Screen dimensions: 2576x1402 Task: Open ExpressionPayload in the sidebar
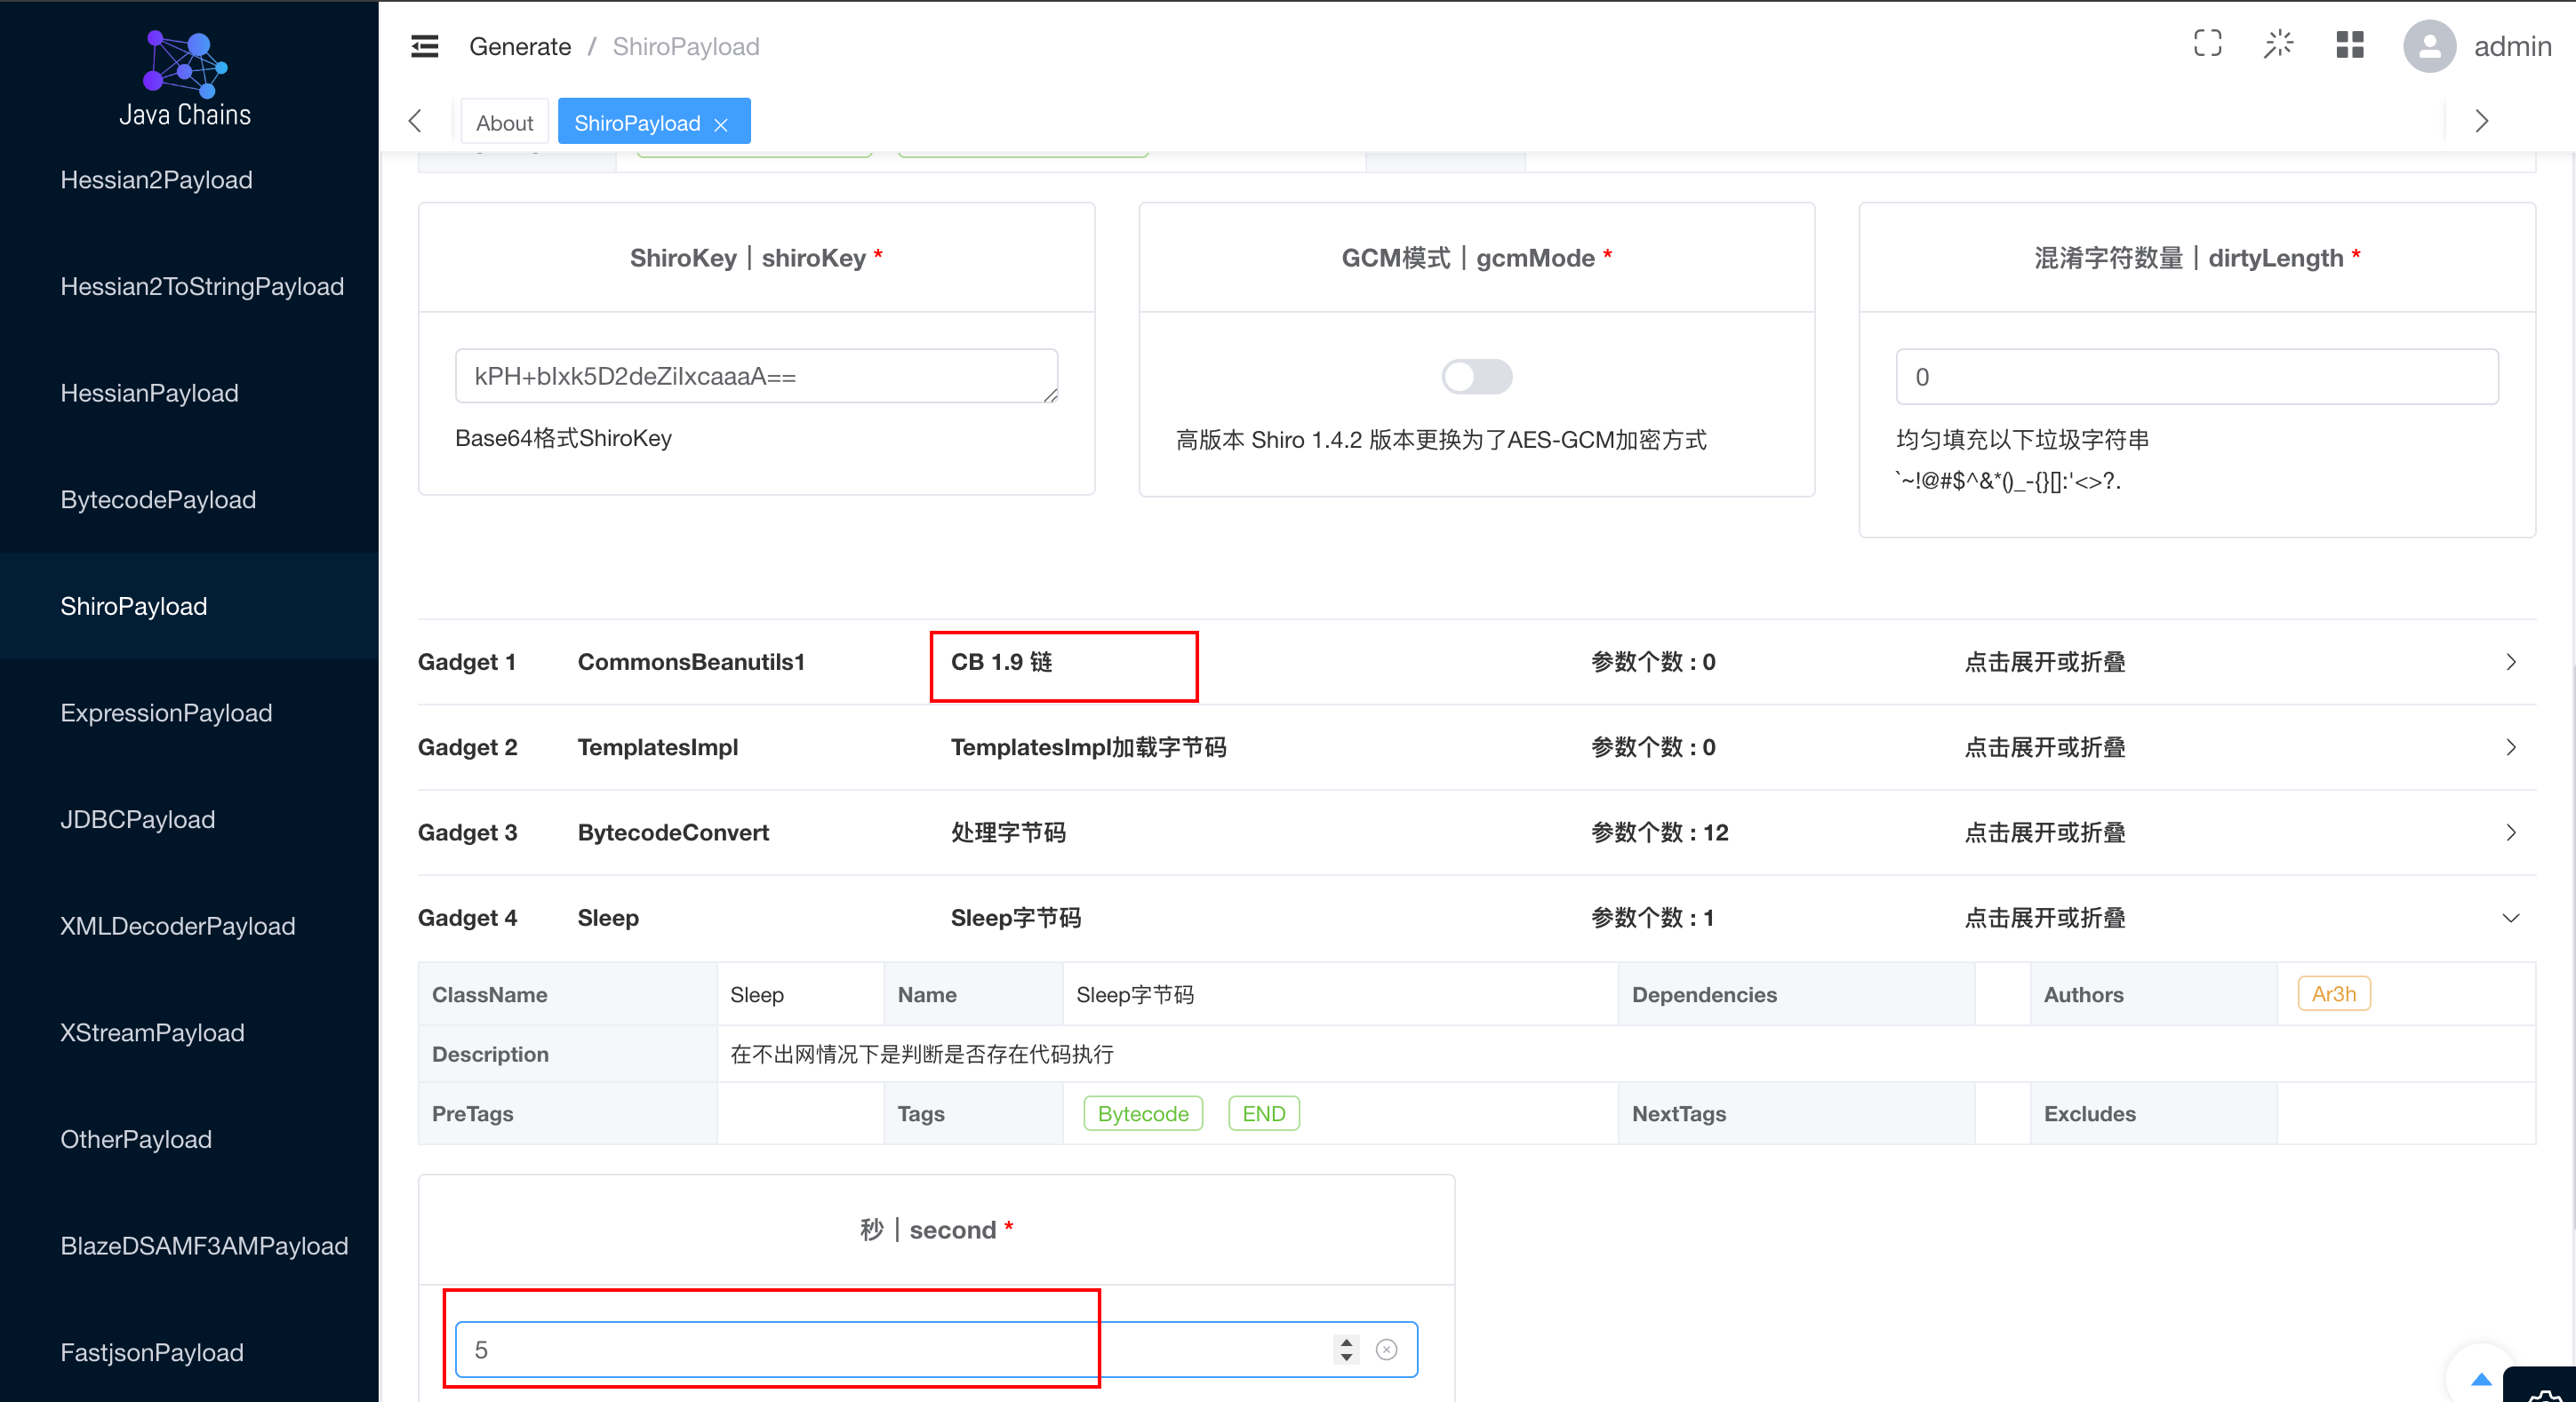189,713
